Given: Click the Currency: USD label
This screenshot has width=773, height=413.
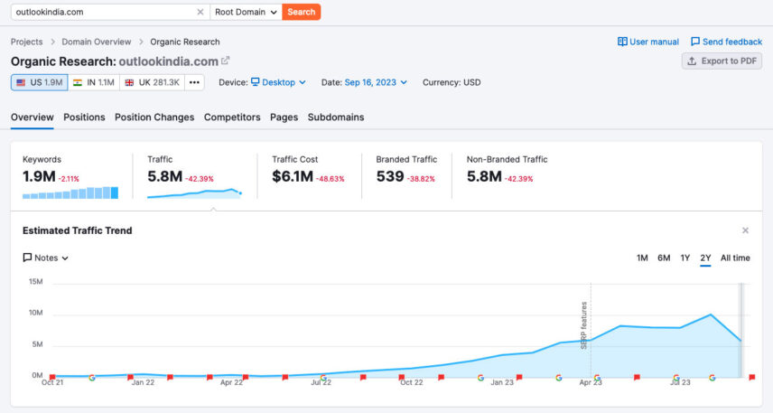Looking at the screenshot, I should point(452,82).
